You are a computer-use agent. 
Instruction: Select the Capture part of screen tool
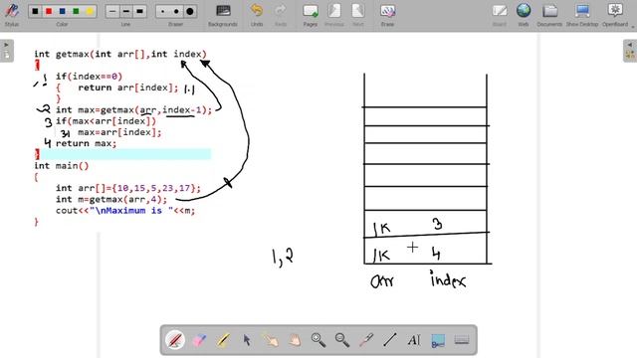438,340
